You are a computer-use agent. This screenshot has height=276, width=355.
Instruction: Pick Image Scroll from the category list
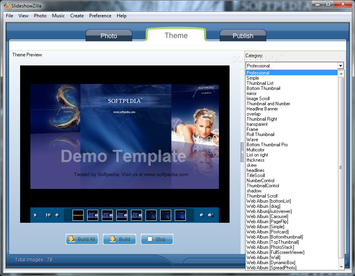[x=291, y=99]
